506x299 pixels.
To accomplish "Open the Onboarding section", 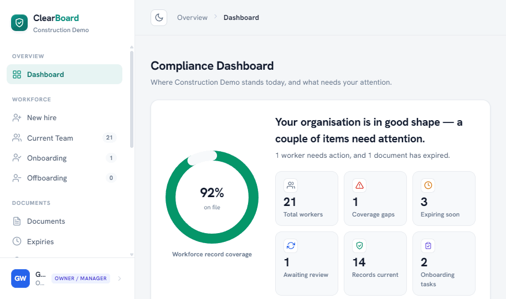I will pyautogui.click(x=65, y=158).
